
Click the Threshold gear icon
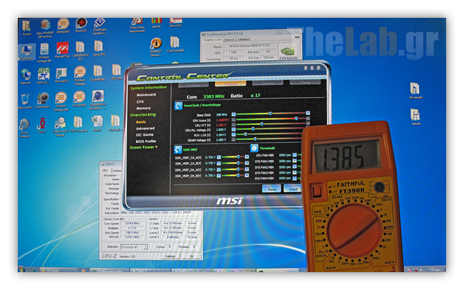[x=253, y=149]
